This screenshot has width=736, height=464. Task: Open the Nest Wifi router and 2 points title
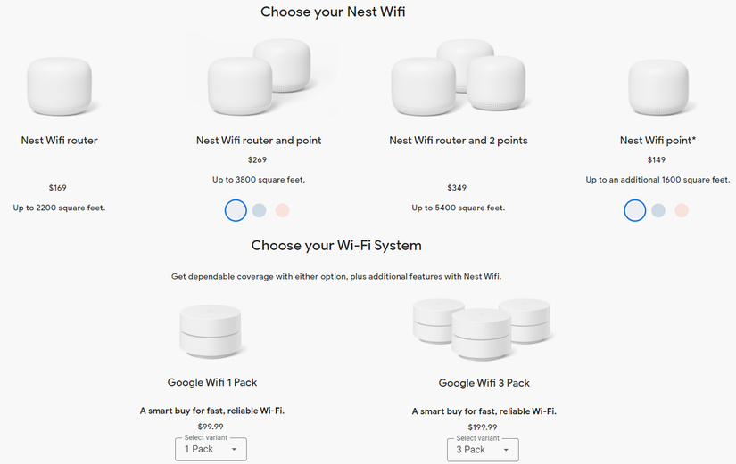(459, 141)
